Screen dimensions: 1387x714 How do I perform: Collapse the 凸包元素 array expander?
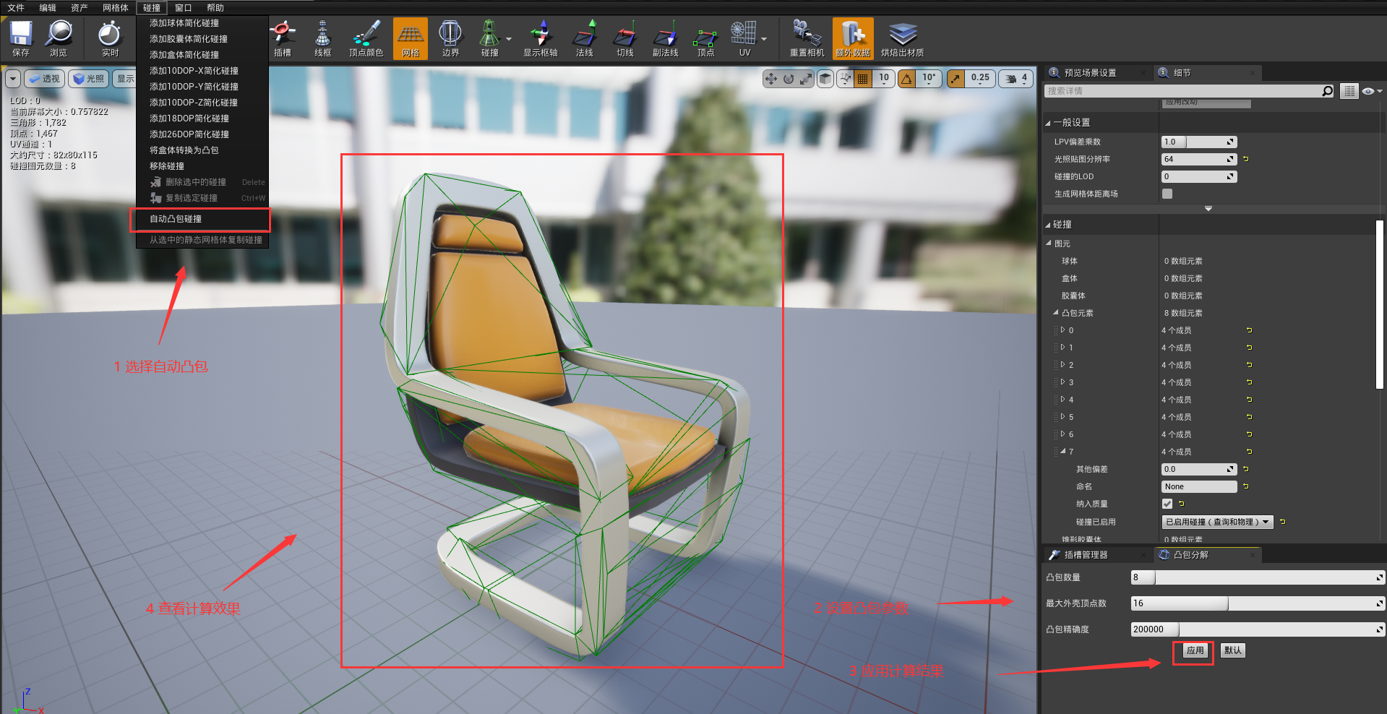point(1056,313)
